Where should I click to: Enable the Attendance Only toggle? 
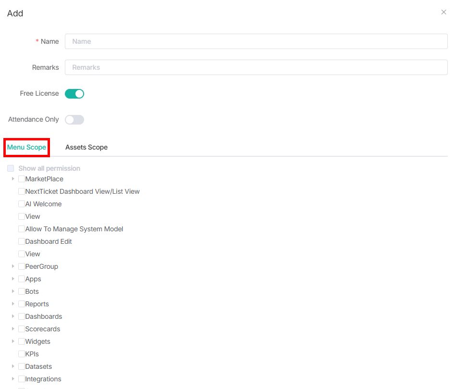tap(74, 120)
